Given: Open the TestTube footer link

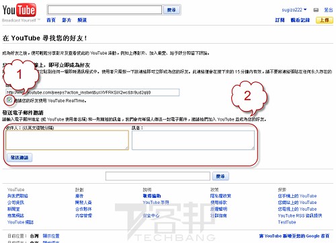Looking at the screenshot, I should pyautogui.click(x=287, y=222).
